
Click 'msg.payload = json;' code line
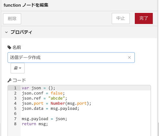[x=45, y=119]
